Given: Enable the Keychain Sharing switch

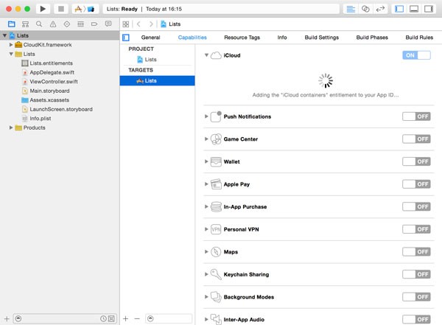Looking at the screenshot, I should (x=416, y=274).
